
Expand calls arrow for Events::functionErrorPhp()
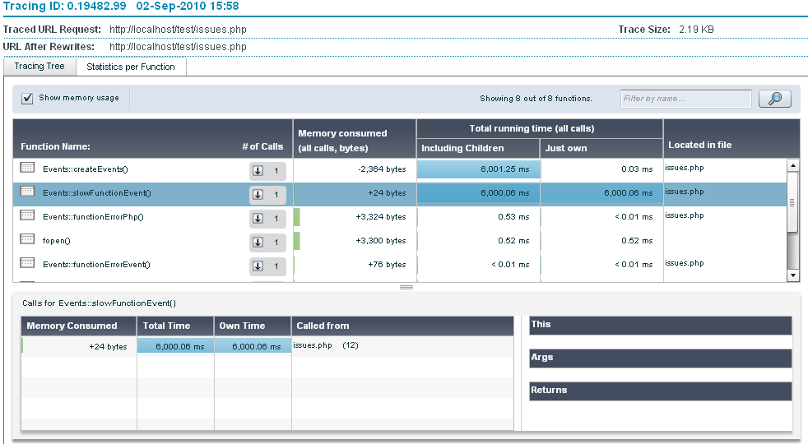coord(258,218)
